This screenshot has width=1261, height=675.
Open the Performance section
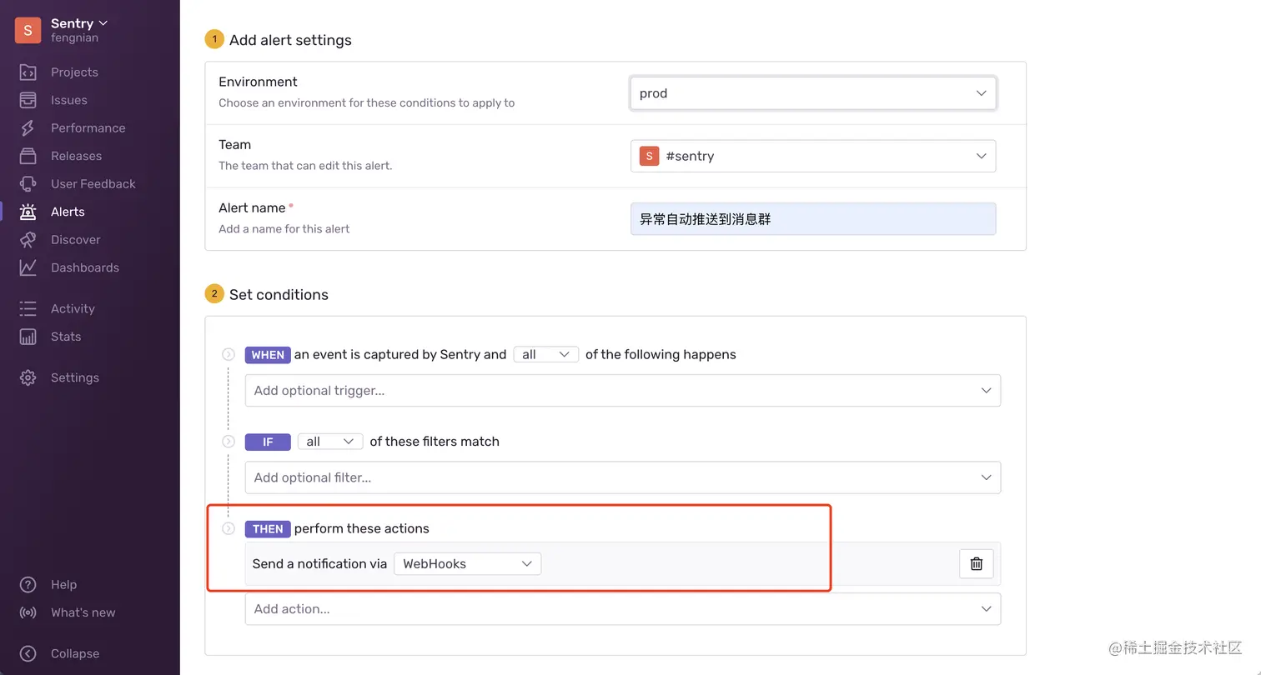[x=88, y=128]
